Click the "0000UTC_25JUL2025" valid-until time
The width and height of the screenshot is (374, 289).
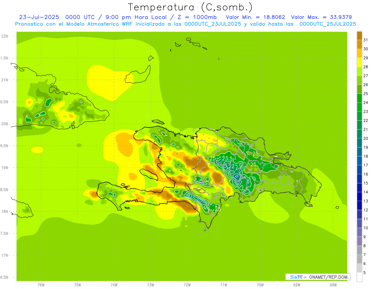[328, 24]
